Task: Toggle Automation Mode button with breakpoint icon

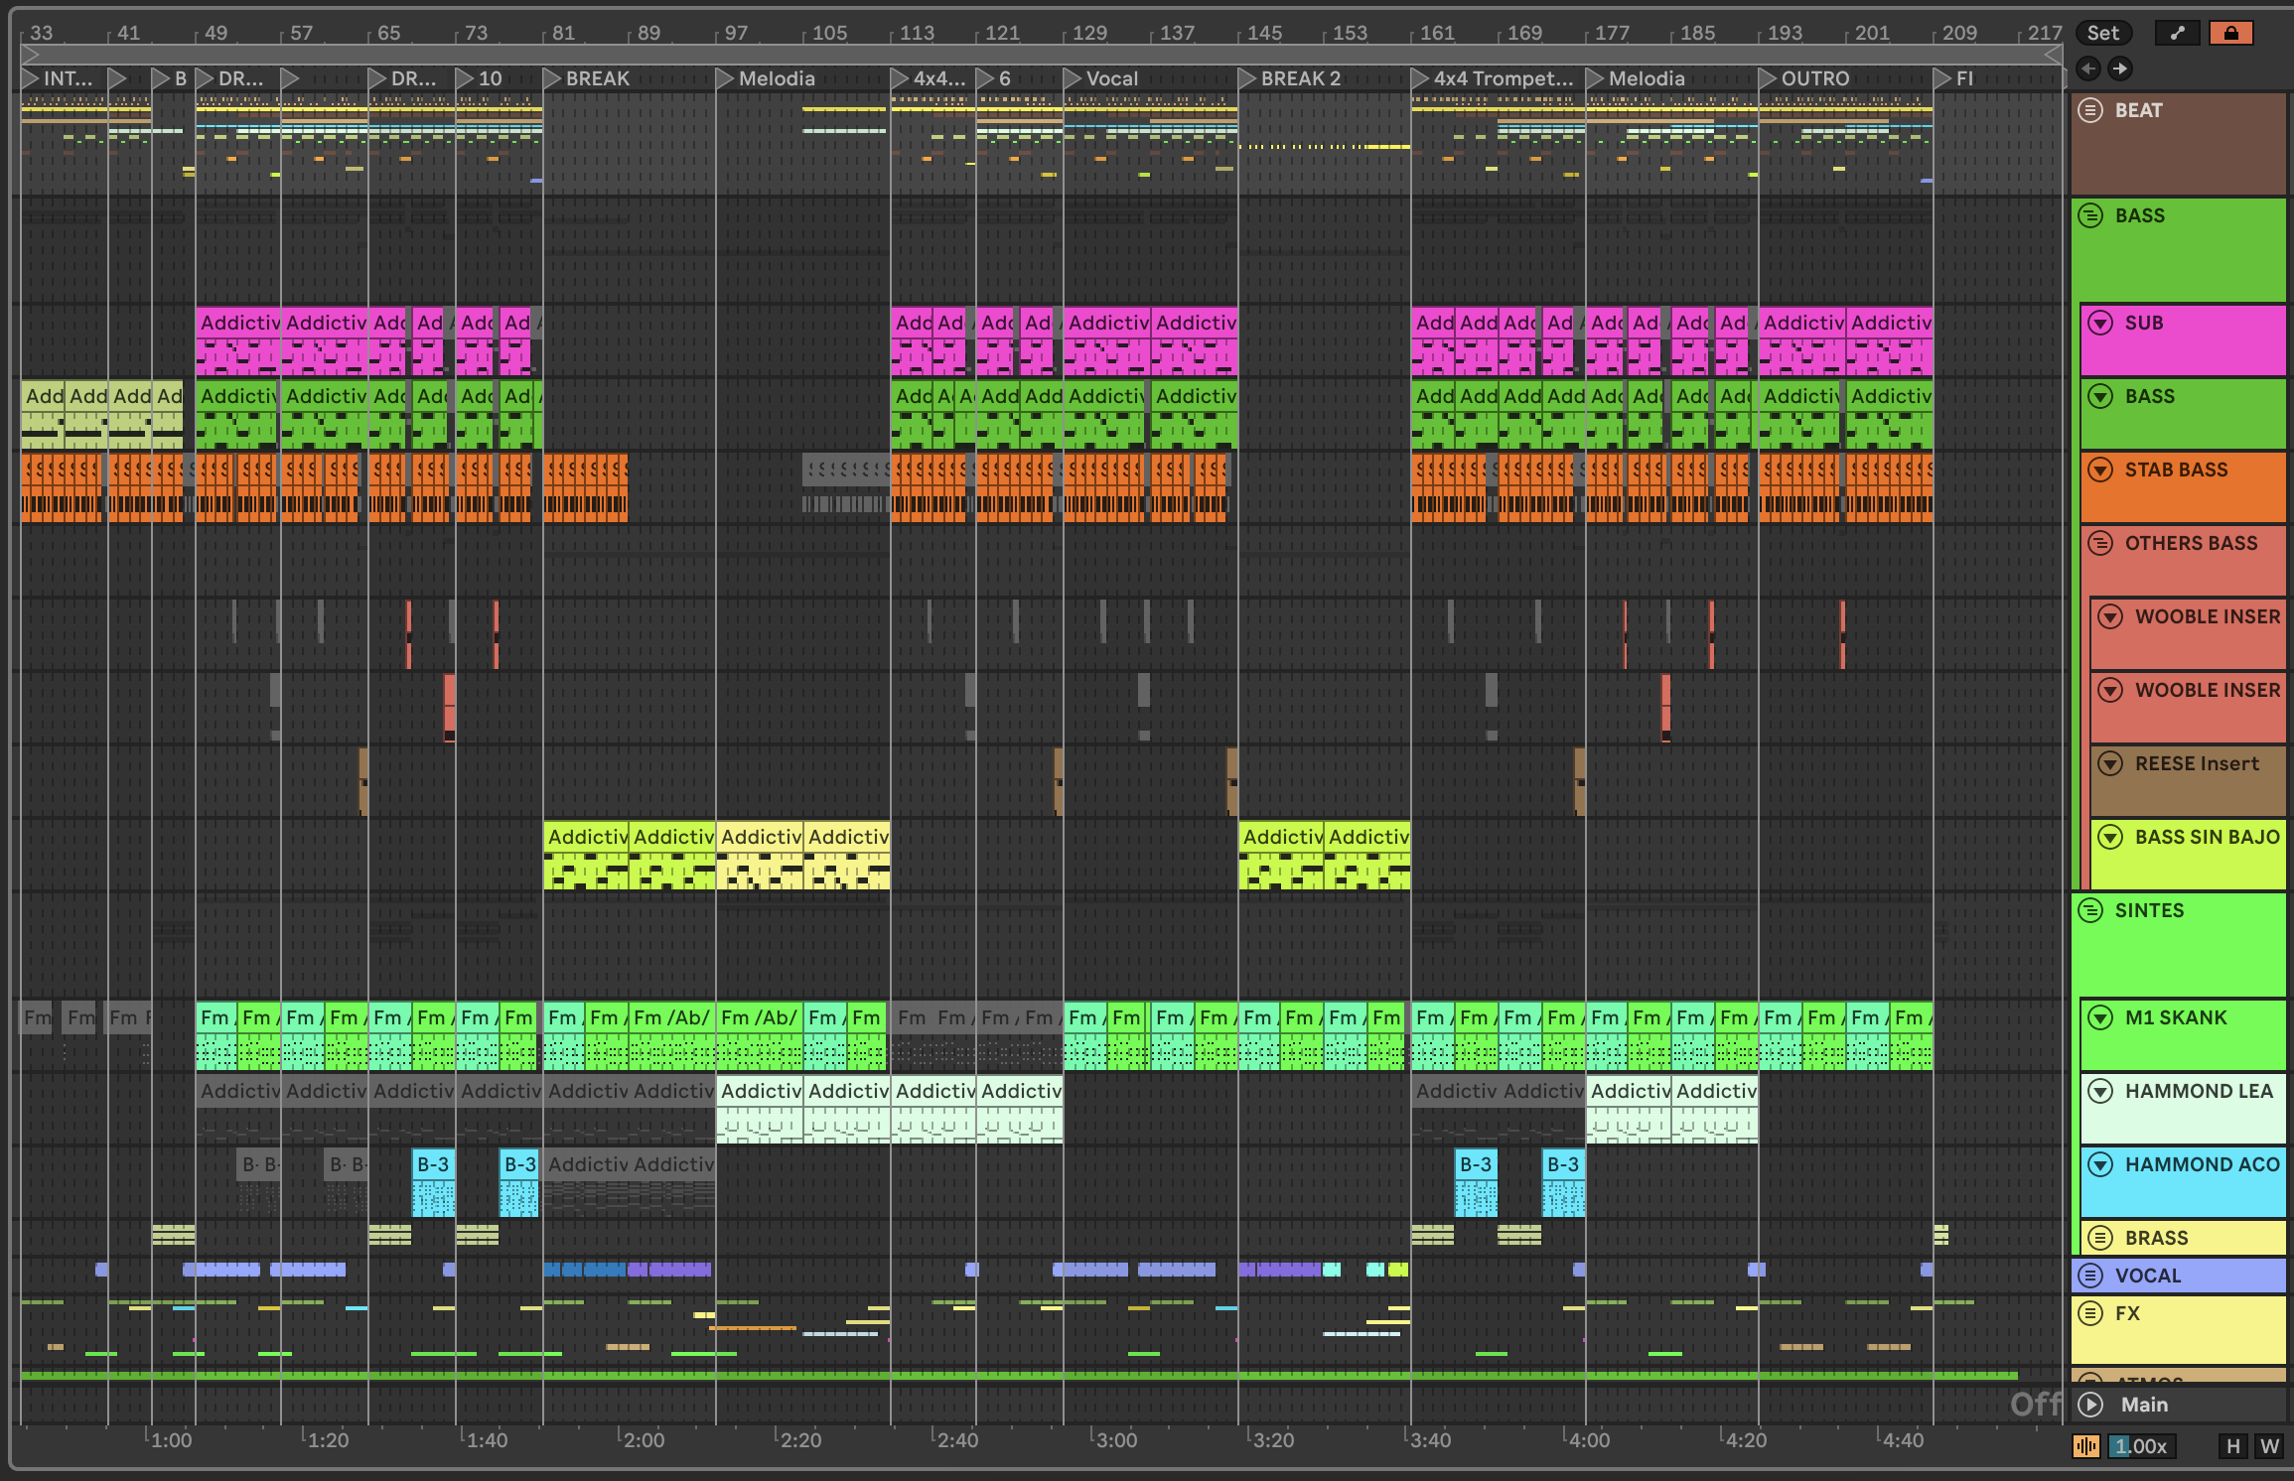Action: click(2177, 33)
